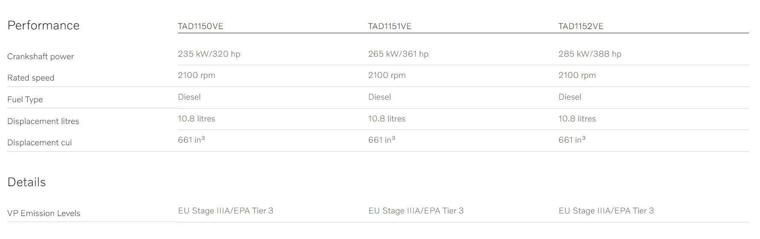Click EU Stage IIIA/EPA Tier 3 under TAD1151VE
The image size is (760, 239).
coord(416,211)
